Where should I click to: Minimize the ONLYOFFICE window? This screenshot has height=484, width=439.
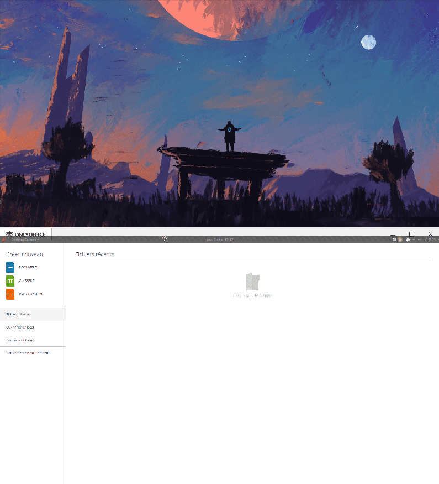pyautogui.click(x=393, y=235)
